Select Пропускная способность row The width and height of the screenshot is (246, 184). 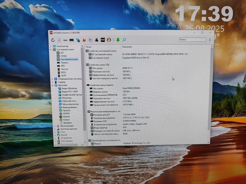pos(112,105)
